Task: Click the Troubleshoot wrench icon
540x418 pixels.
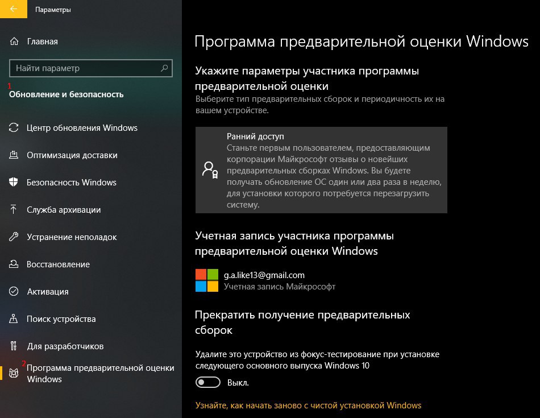Action: [14, 237]
